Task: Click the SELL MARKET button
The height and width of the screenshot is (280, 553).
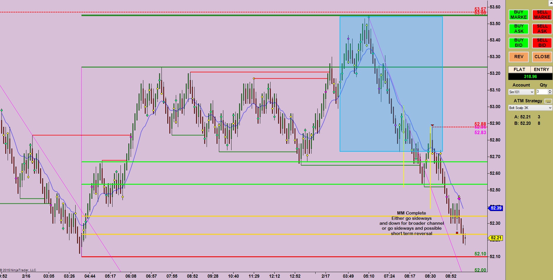Action: pyautogui.click(x=542, y=15)
